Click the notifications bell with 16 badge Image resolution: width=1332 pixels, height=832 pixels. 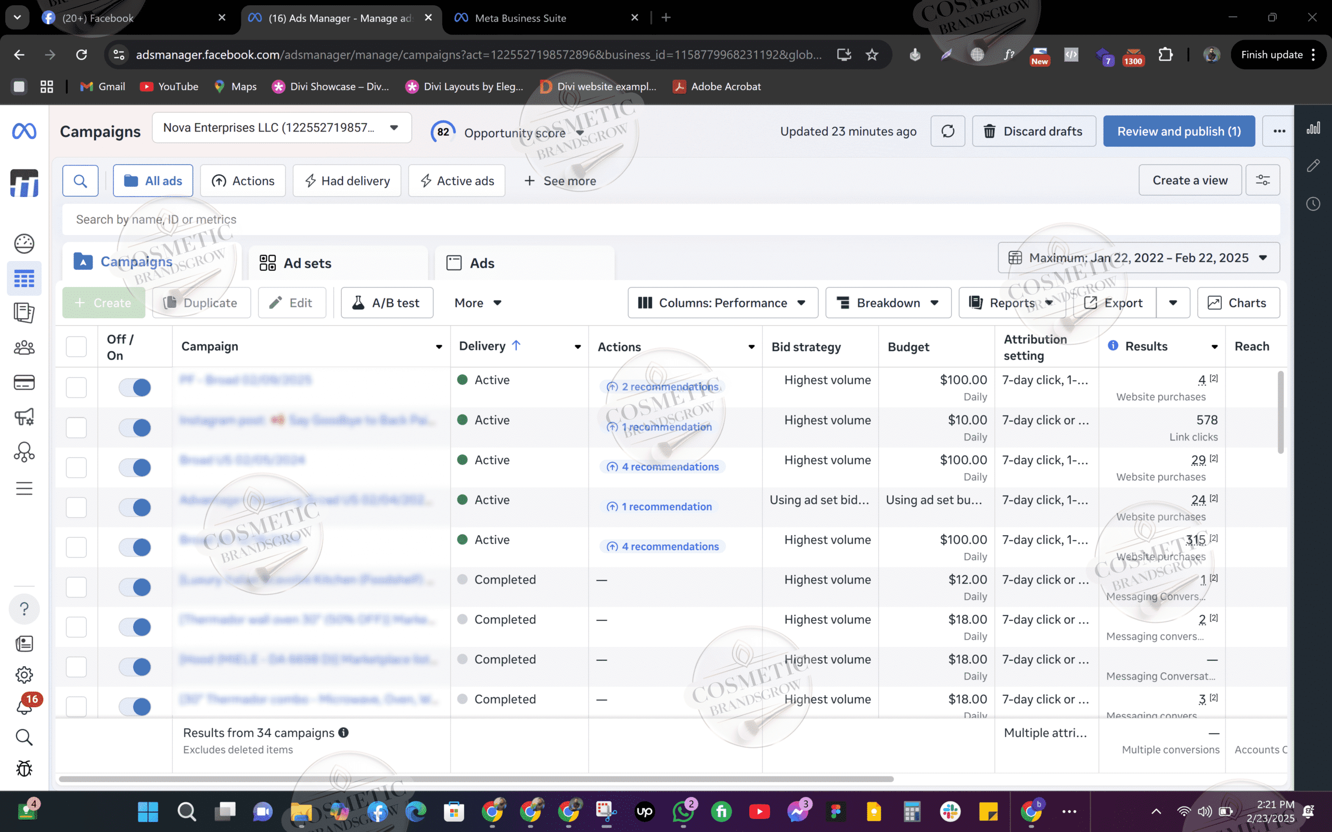24,706
